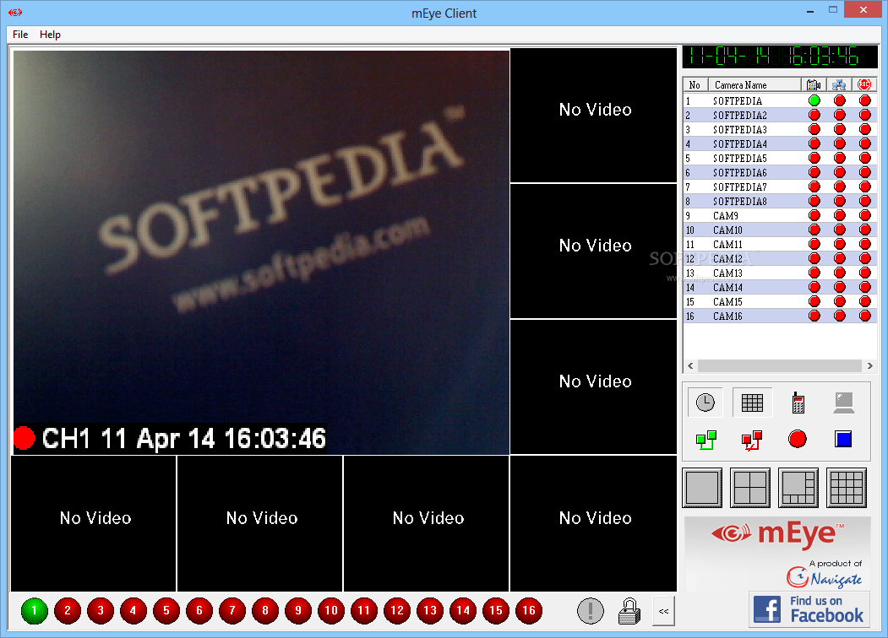The height and width of the screenshot is (638, 888).
Task: Click SOFTPEDIA2 recording status red indicator
Action: tap(865, 116)
